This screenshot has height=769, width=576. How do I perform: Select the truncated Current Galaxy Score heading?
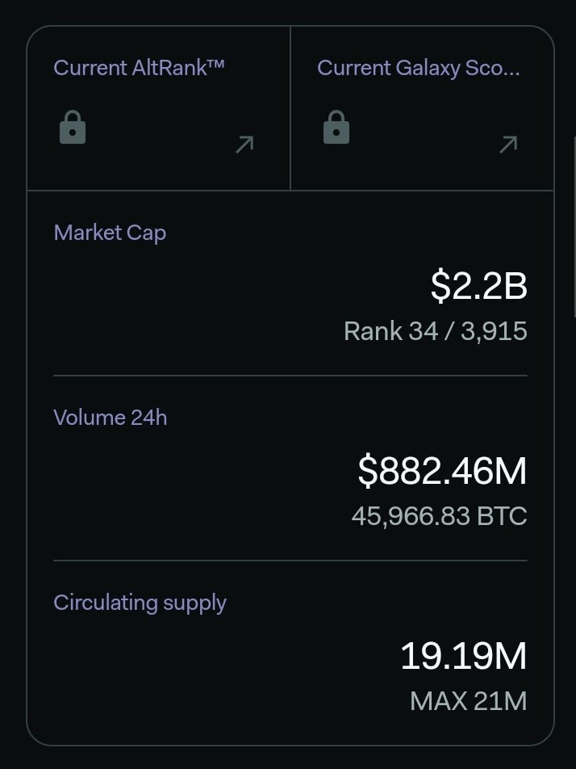(x=418, y=68)
